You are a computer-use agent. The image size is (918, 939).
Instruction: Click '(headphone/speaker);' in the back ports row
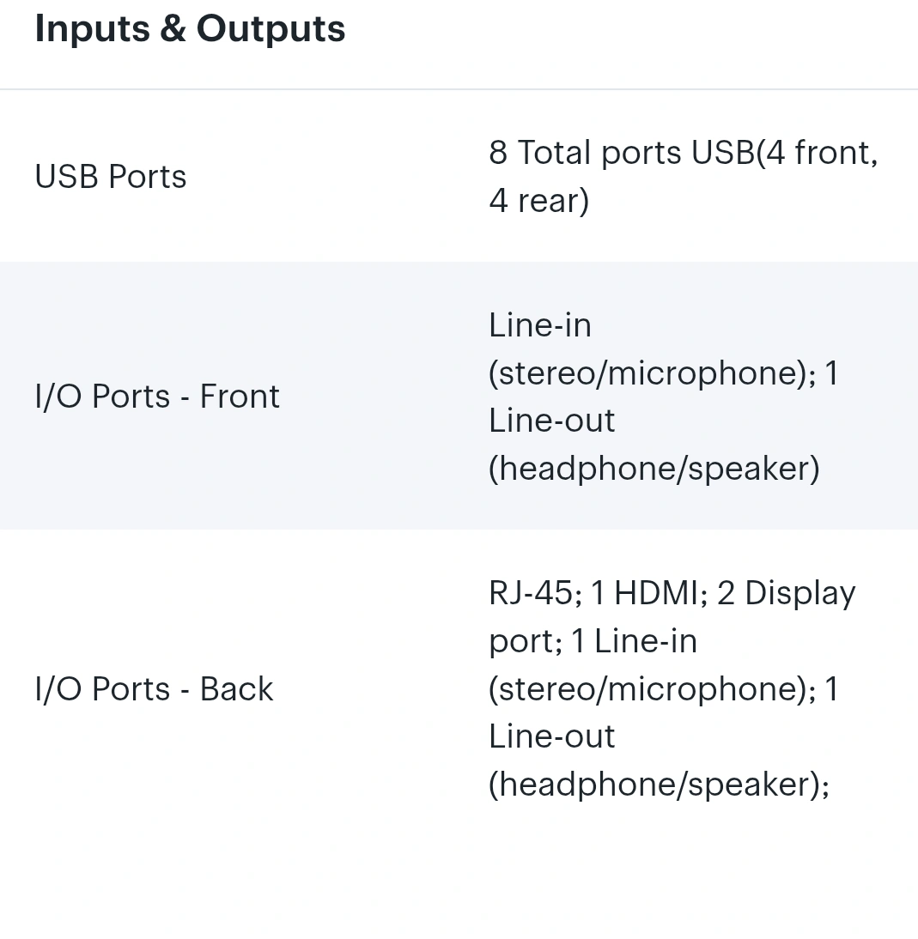[x=659, y=785]
